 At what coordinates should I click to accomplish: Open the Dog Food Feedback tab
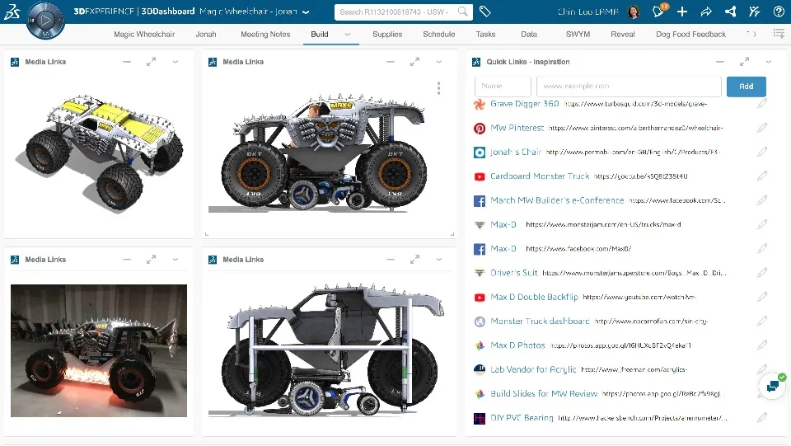click(x=690, y=35)
